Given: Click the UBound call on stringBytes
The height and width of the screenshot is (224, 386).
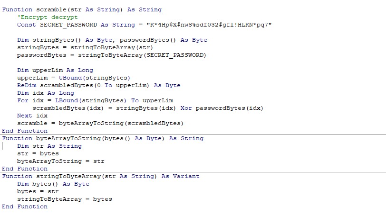Looking at the screenshot, I should [x=94, y=78].
